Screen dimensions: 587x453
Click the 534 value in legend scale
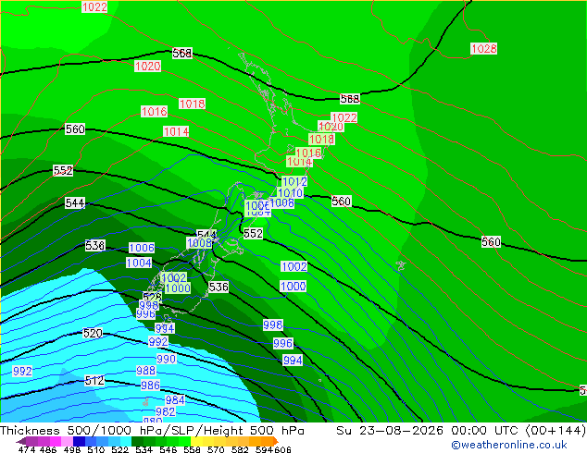point(144,449)
